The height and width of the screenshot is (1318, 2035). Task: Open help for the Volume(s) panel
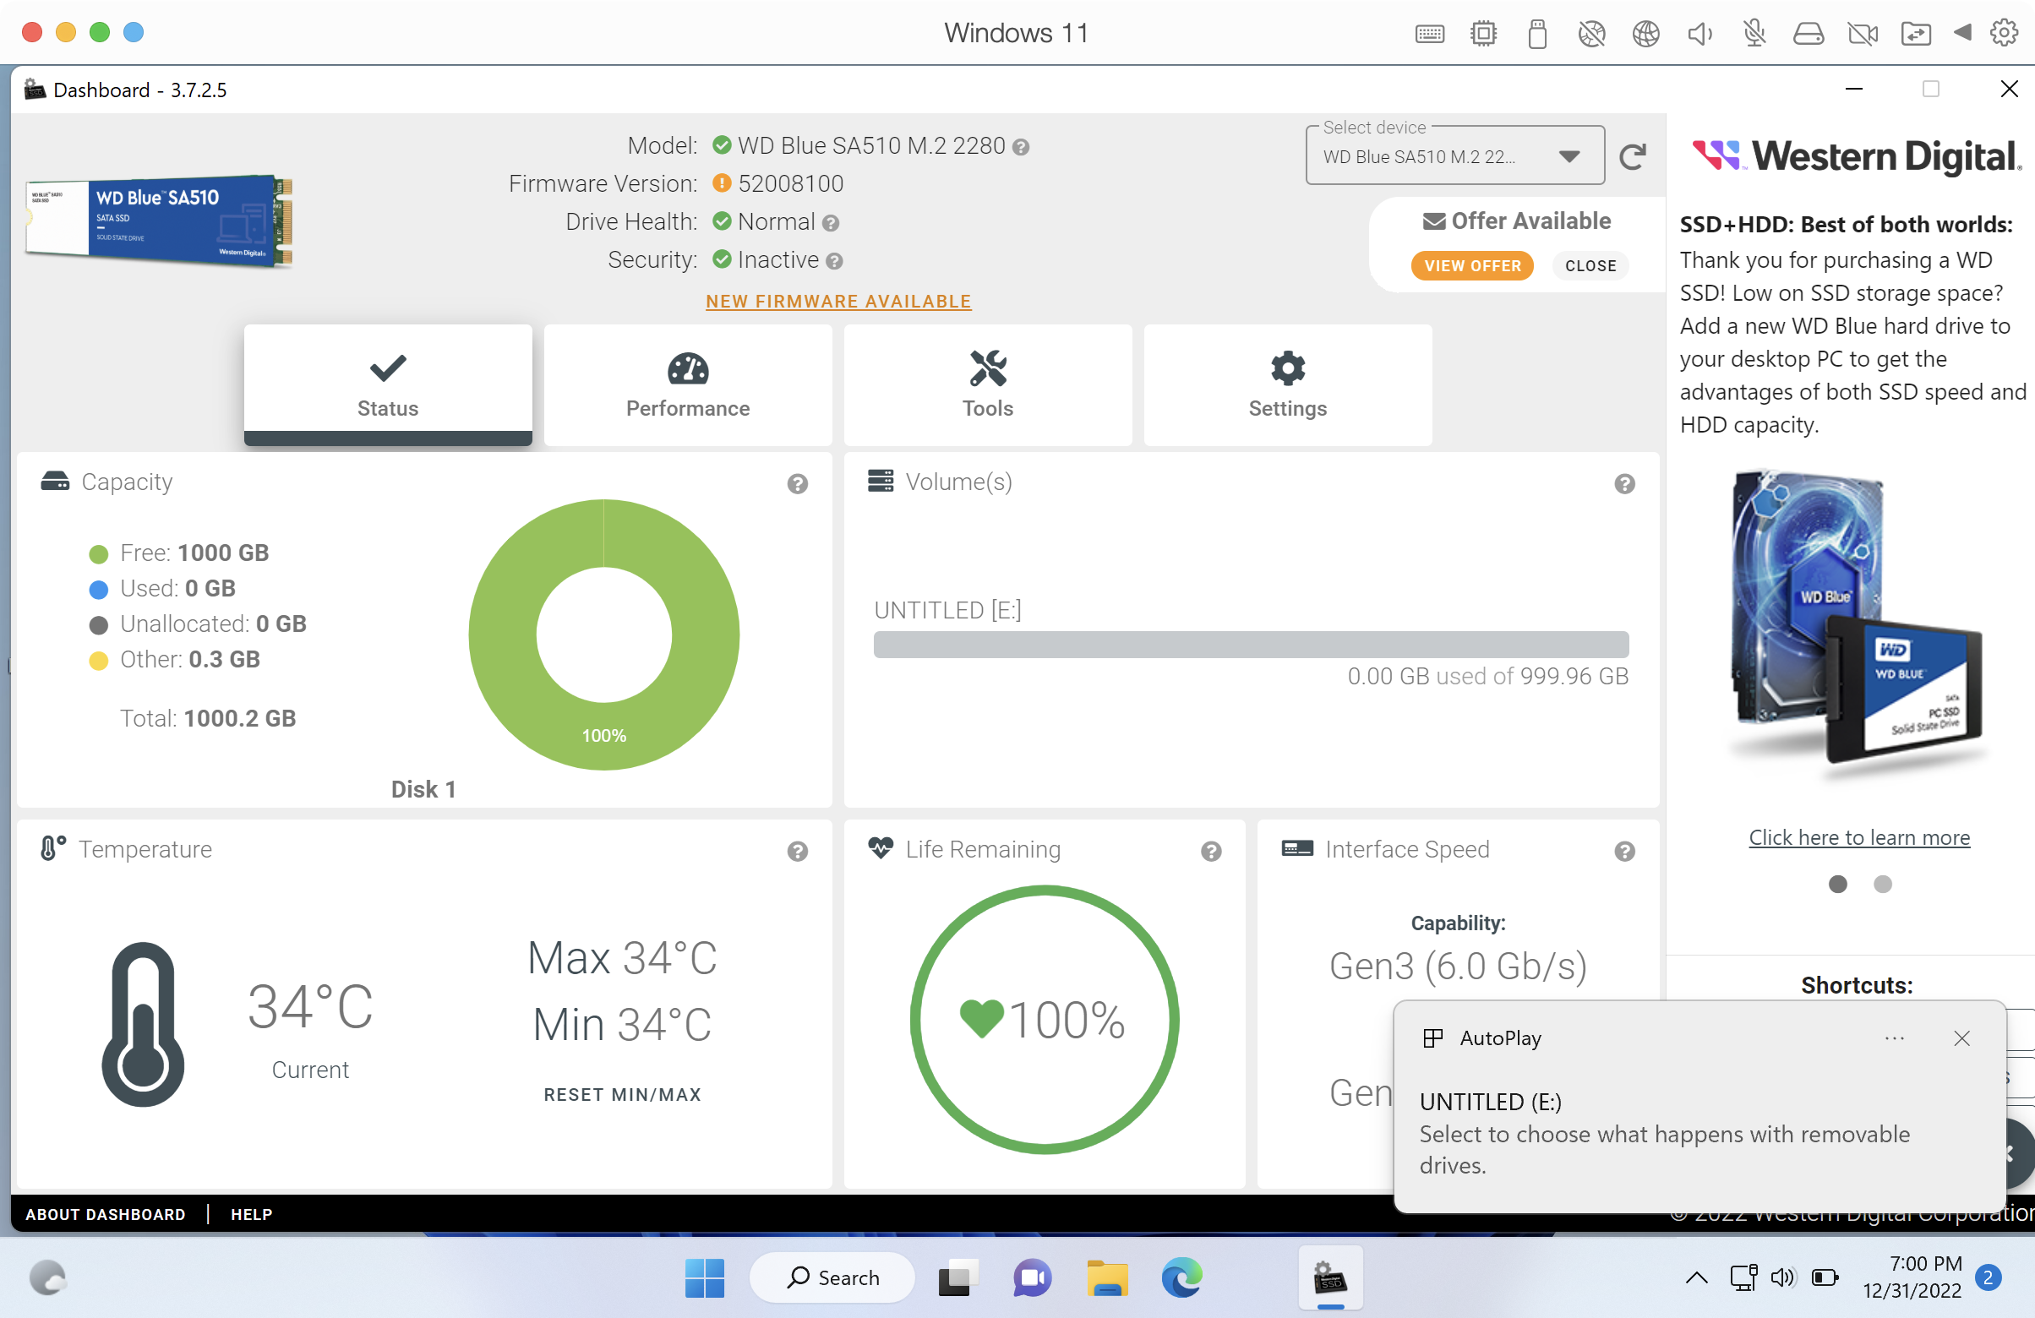pyautogui.click(x=1624, y=484)
